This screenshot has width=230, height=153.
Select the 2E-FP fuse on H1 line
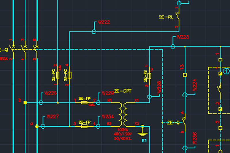(x=84, y=103)
